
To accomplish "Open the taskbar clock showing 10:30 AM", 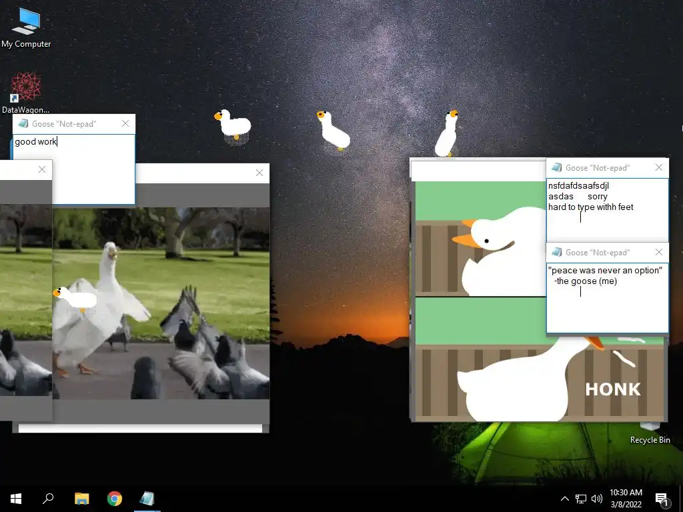I will [x=626, y=499].
